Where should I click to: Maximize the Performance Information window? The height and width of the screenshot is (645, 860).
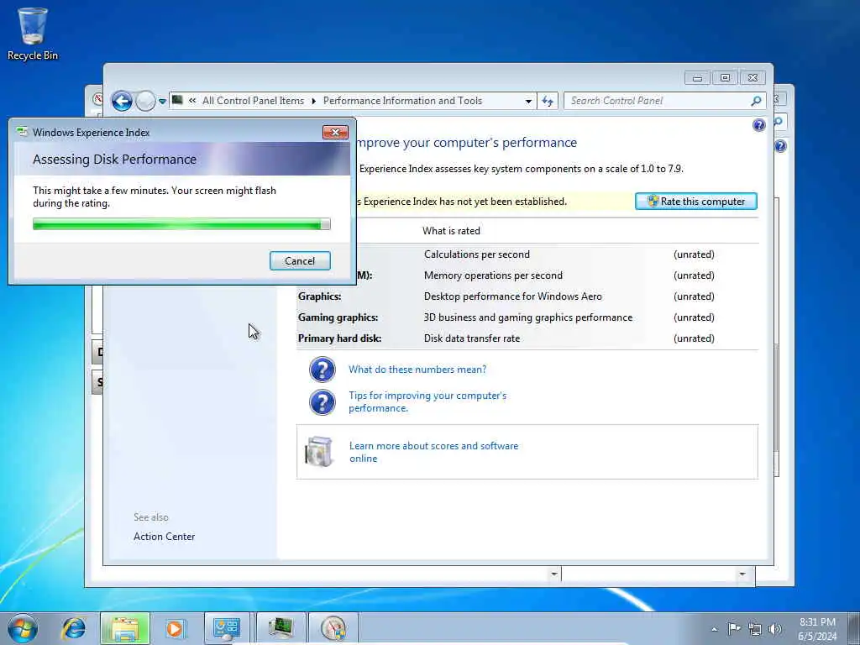(725, 78)
